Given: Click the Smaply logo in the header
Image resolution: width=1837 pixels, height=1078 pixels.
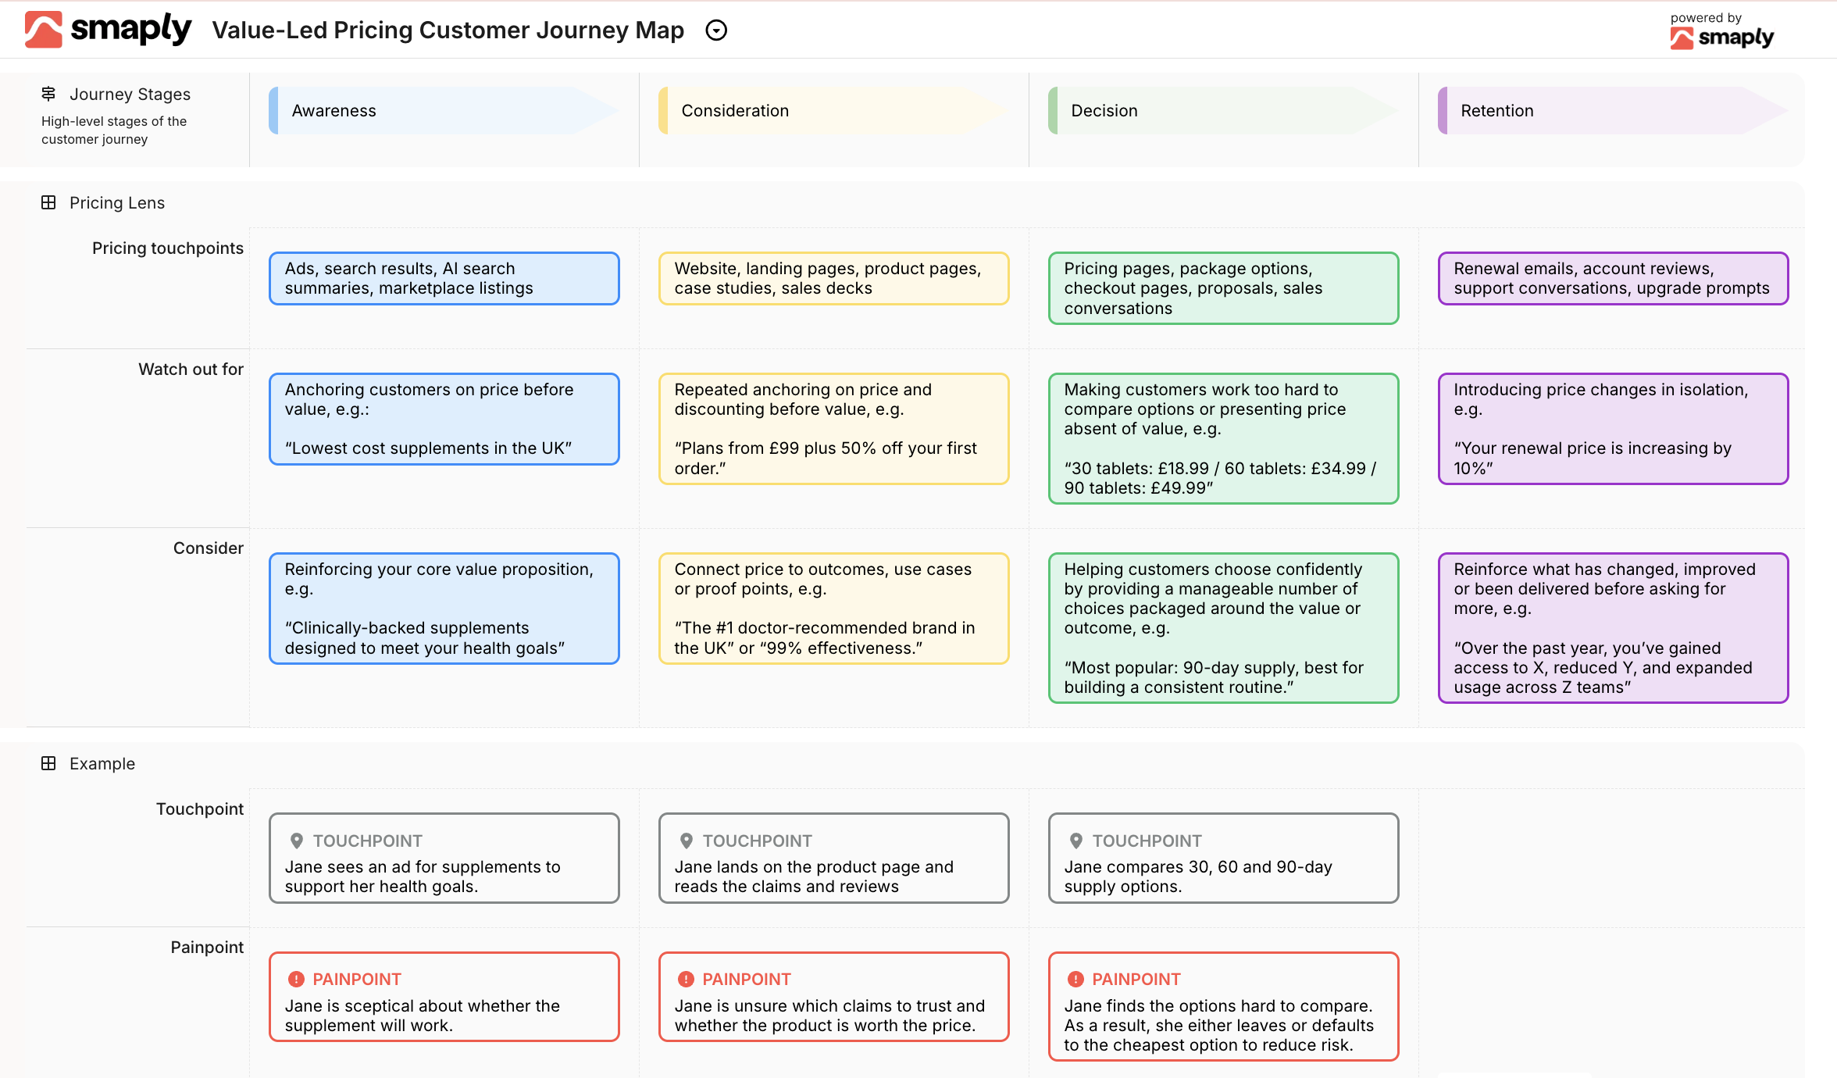Looking at the screenshot, I should pyautogui.click(x=108, y=30).
